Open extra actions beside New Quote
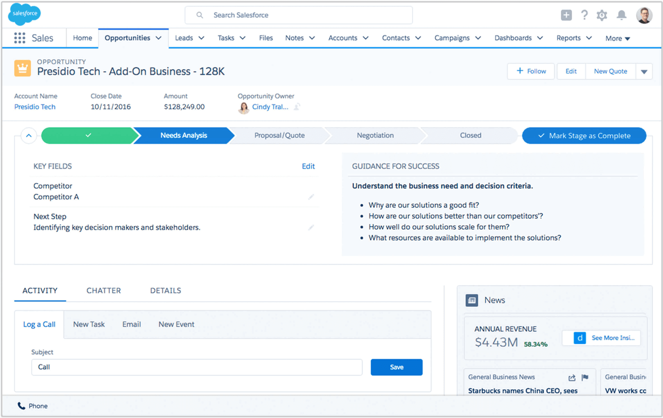The width and height of the screenshot is (663, 418). coord(644,71)
